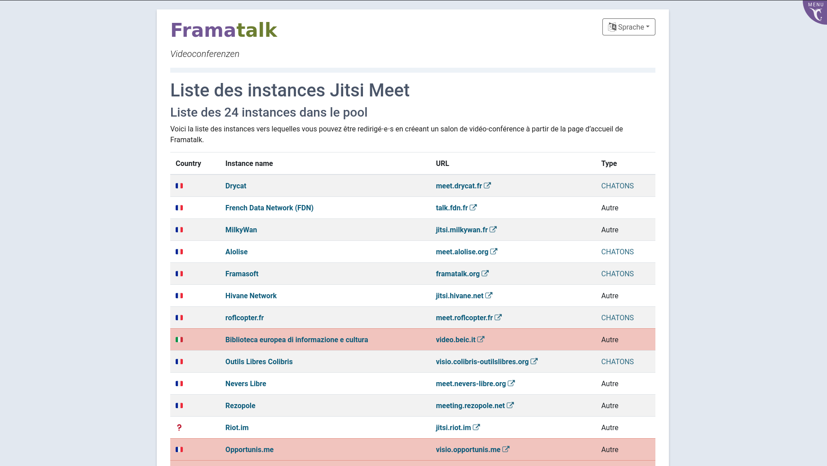Screen dimensions: 827x466
Task: Visit the video.beic.it URL
Action: 456,340
